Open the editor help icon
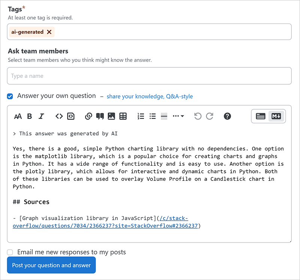This screenshot has height=280, width=300. click(227, 116)
